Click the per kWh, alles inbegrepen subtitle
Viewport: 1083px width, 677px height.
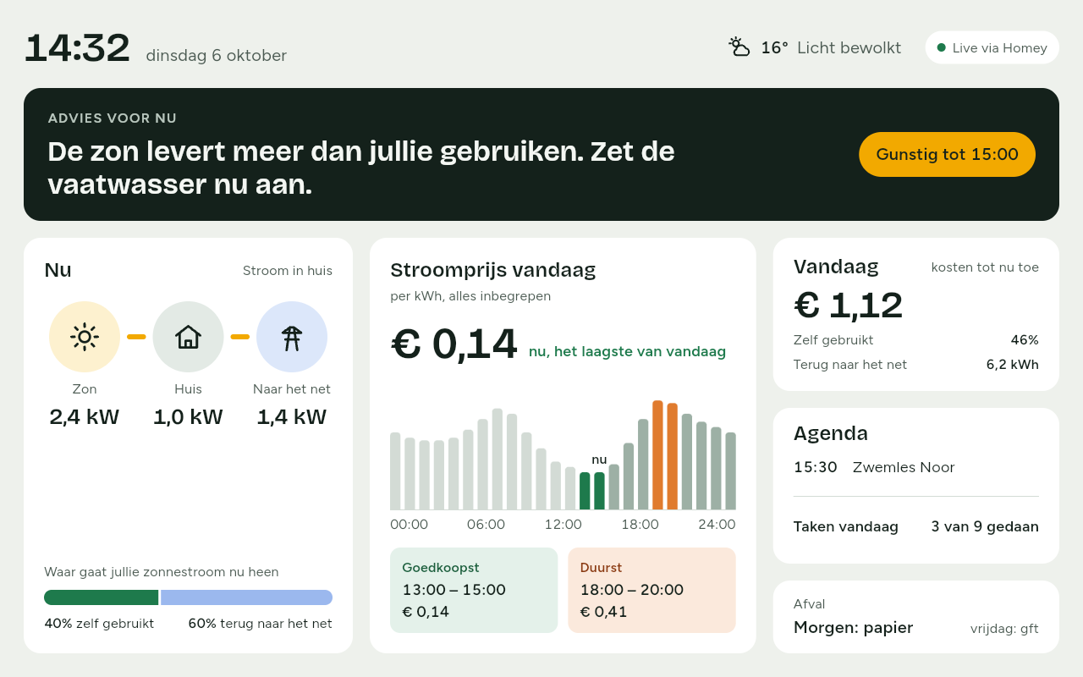470,296
